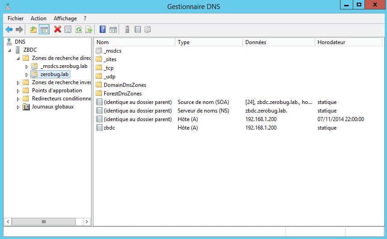Click the _udp folder icon
Viewport: 387px width, 239px height.
(x=99, y=76)
